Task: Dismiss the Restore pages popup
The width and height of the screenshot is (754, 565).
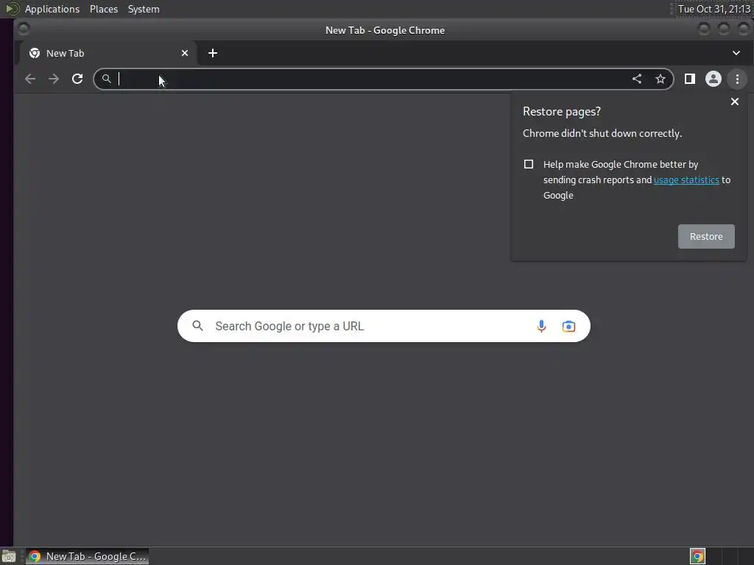Action: pyautogui.click(x=735, y=102)
